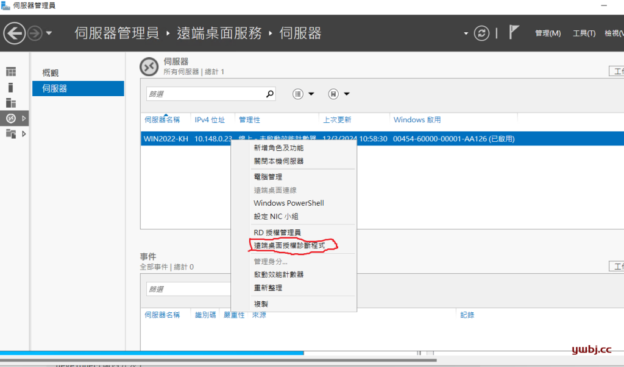Open Dashboard icon in left sidebar
624x367 pixels.
point(11,72)
